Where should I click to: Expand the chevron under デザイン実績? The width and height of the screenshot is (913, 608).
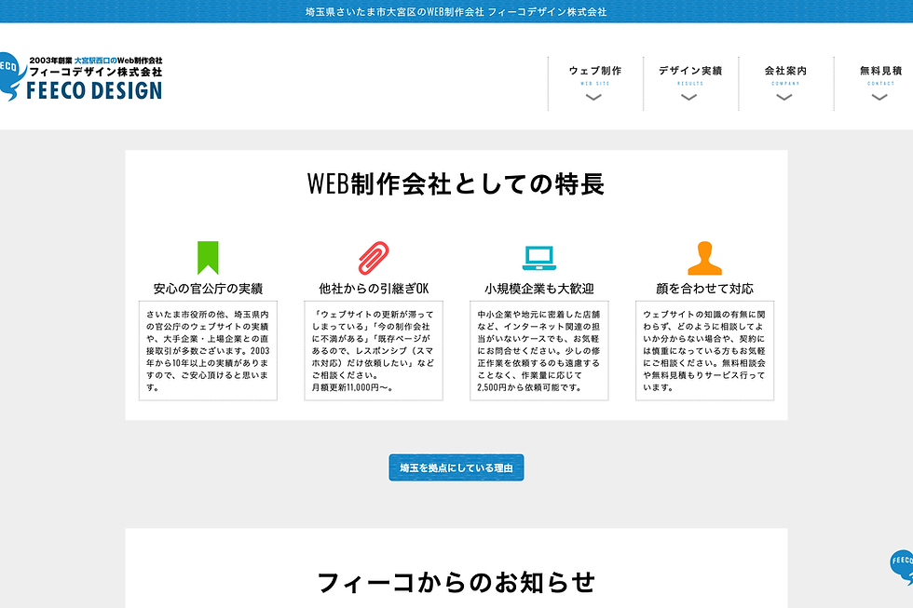[x=688, y=97]
